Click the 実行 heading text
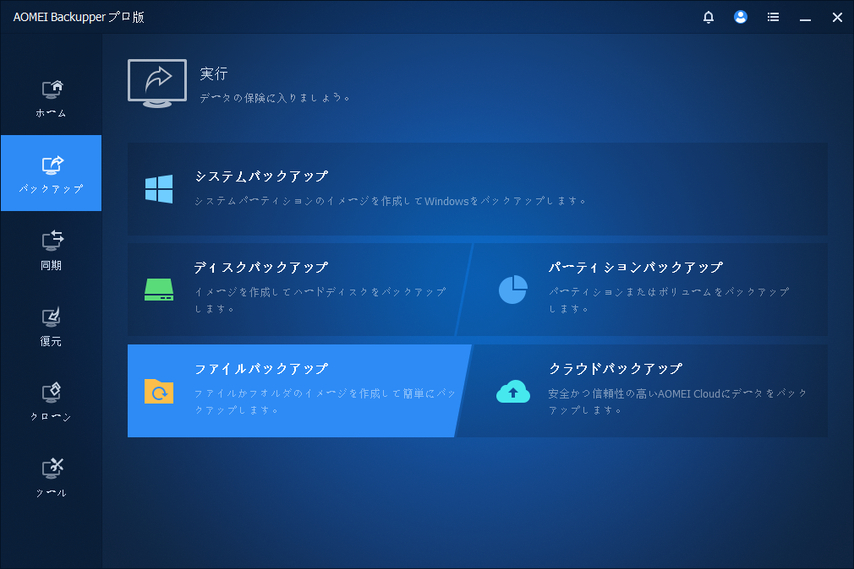 coord(213,73)
